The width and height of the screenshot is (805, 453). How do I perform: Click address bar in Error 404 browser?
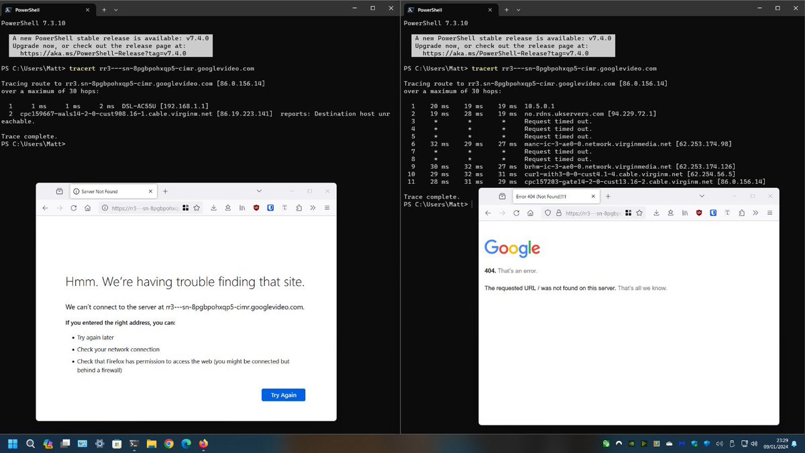[594, 213]
